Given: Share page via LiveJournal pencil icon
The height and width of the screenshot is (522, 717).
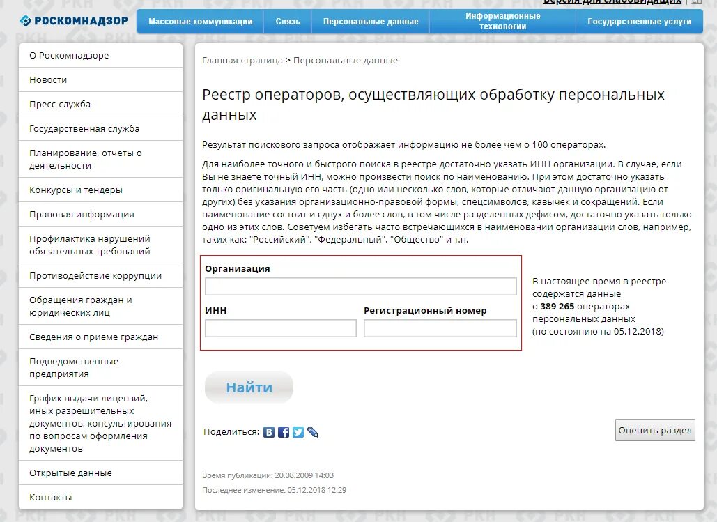Looking at the screenshot, I should coord(313,432).
